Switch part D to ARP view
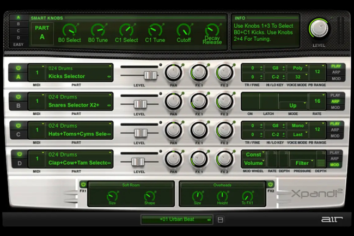The image size is (354, 236). pos(334,159)
